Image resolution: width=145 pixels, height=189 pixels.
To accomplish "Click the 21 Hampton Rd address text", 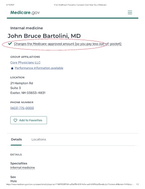I will [x=22, y=83].
